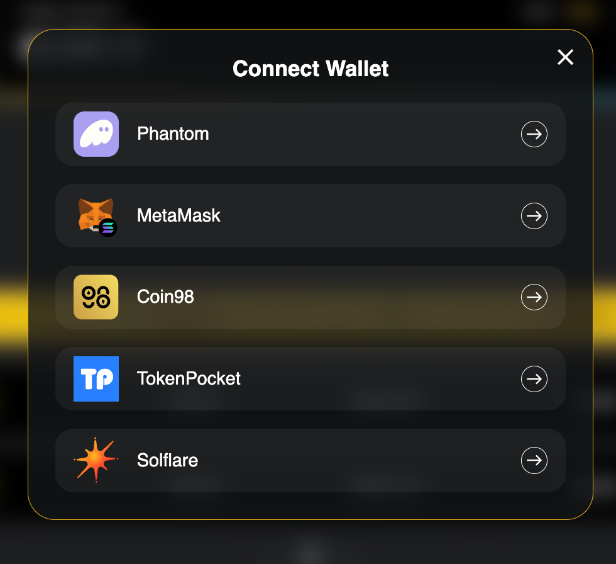Click the Solana badge on MetaMask icon
The height and width of the screenshot is (564, 616).
(108, 228)
